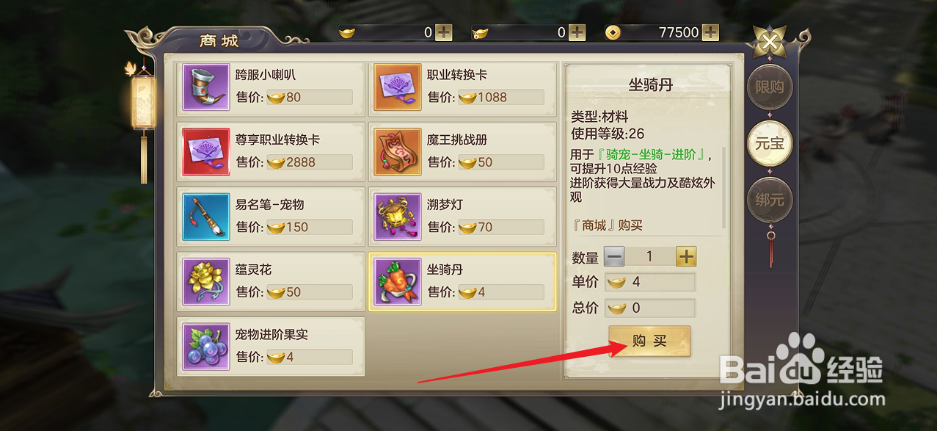The image size is (937, 431).
Task: Add gold ingots via first plus button
Action: coord(444,32)
